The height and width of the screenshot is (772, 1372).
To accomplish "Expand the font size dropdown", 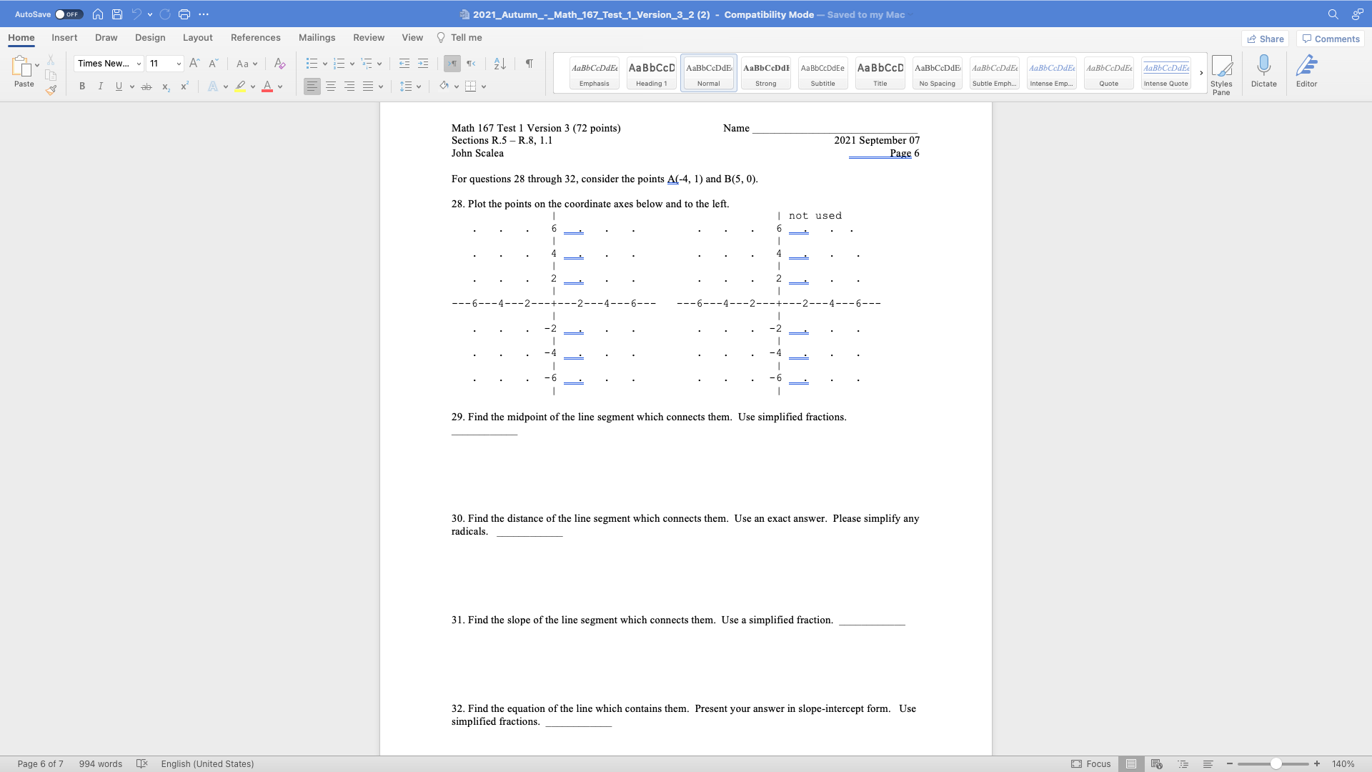I will click(x=179, y=64).
